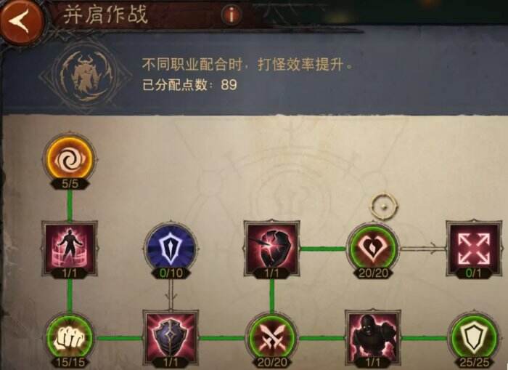Open the info icon beside 并肩作战
The image size is (508, 370).
(232, 14)
